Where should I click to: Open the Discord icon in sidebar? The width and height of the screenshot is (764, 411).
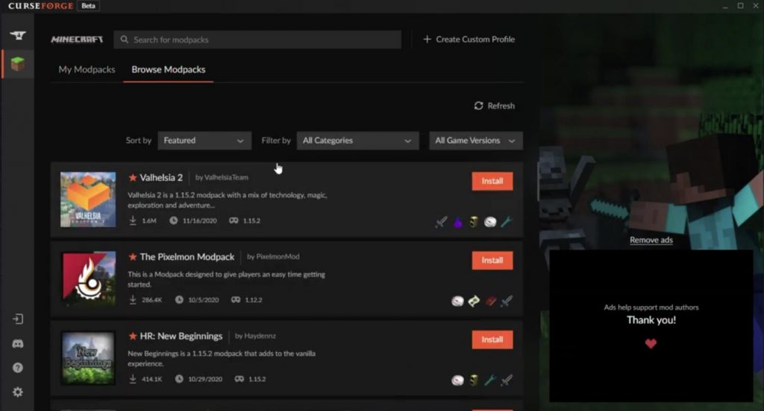(18, 344)
